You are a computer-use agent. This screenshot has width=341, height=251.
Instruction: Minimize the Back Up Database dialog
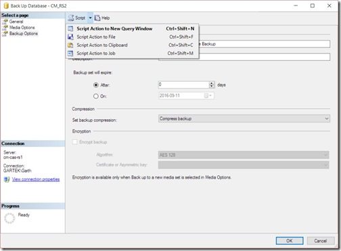pyautogui.click(x=296, y=6)
